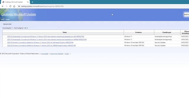Open the privacidade footer link
The height and width of the screenshot is (106, 189).
(45, 54)
